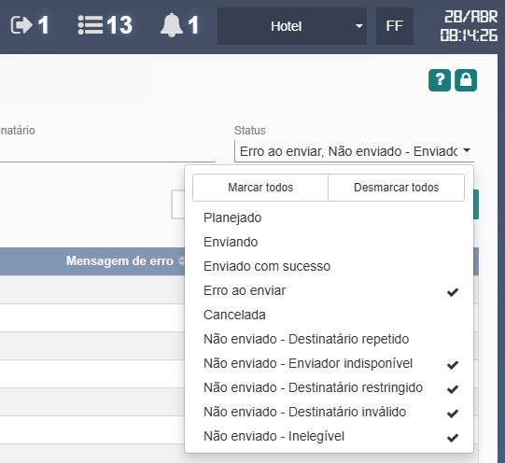Open the Hotel selector dropdown
Image resolution: width=505 pixels, height=463 pixels.
tap(292, 26)
